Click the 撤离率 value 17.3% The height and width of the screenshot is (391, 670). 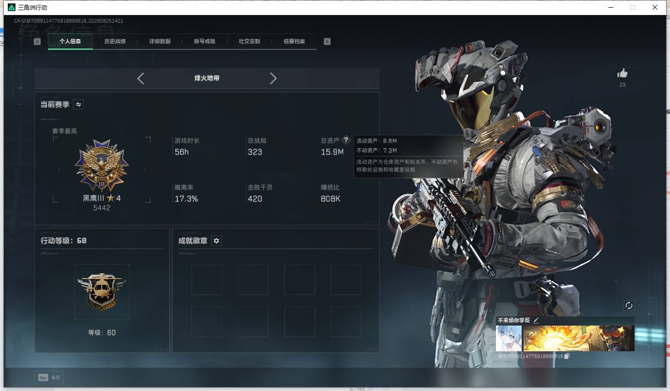186,199
